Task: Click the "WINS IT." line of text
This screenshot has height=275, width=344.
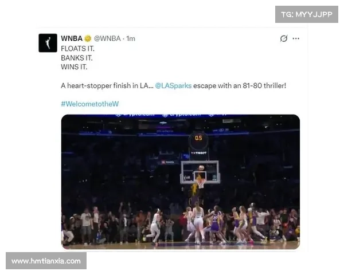Action: point(74,67)
